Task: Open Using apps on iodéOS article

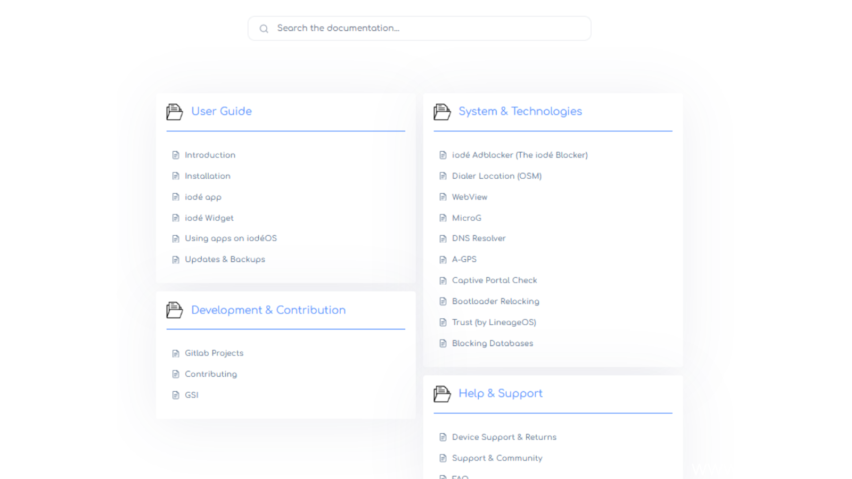Action: pos(231,238)
